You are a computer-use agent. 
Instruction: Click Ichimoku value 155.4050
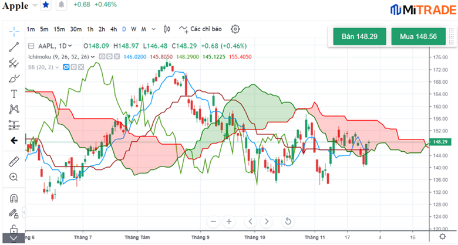pyautogui.click(x=240, y=57)
